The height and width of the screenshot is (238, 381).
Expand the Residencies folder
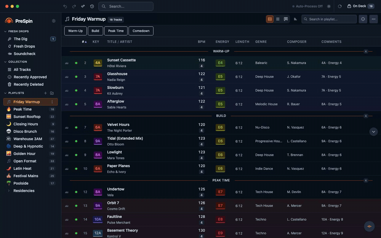(x=9, y=191)
